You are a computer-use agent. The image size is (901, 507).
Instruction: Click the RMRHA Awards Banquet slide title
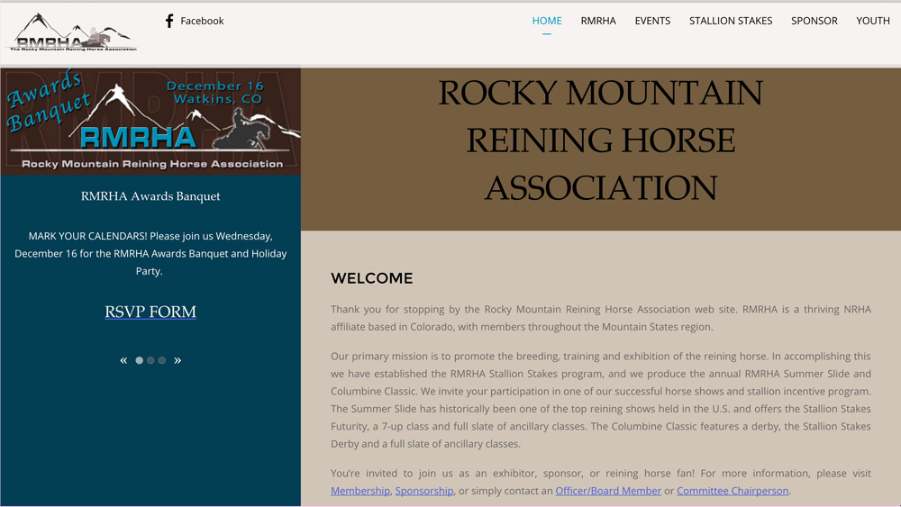150,195
